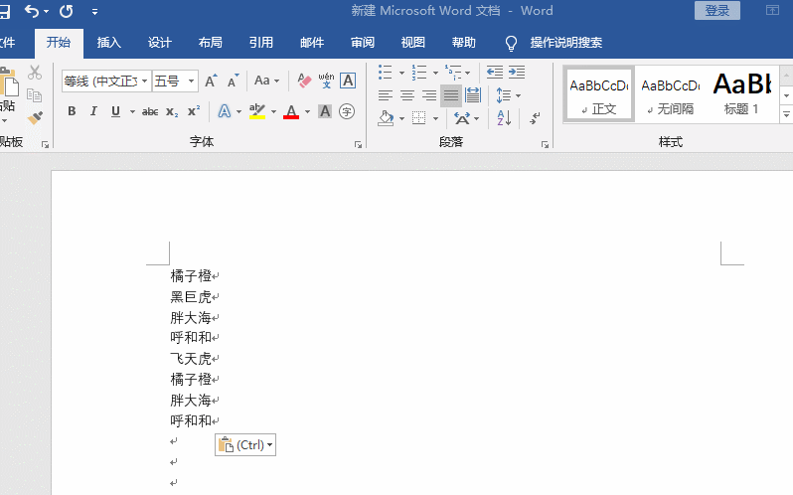
Task: Open the font name dropdown
Action: pyautogui.click(x=145, y=81)
